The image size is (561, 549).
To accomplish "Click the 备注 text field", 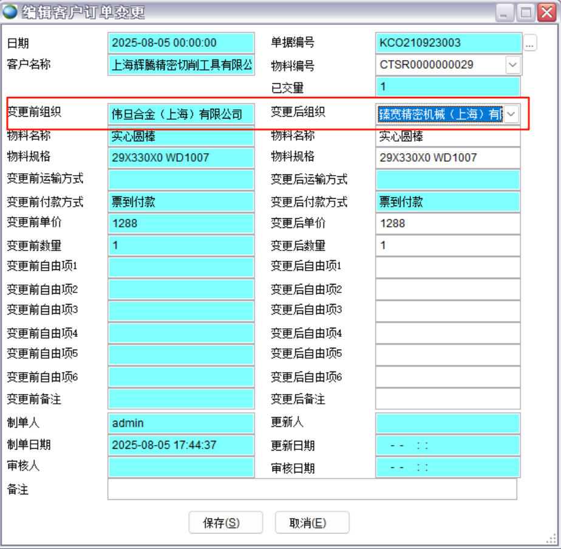I will pyautogui.click(x=312, y=489).
